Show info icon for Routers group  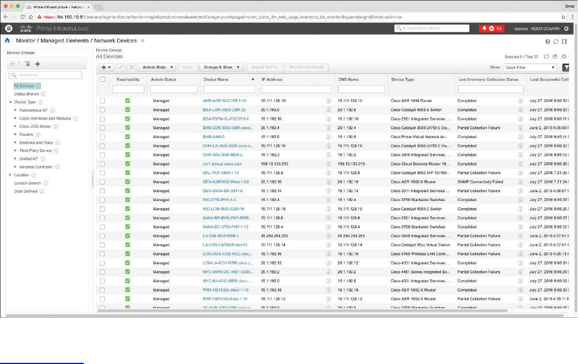38,134
